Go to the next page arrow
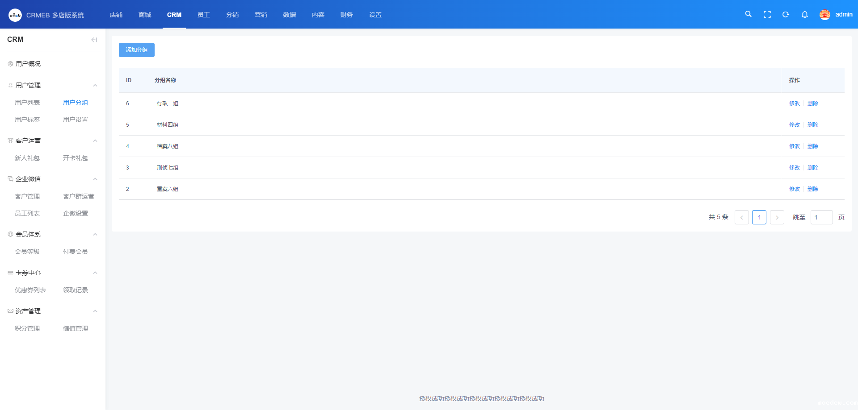Viewport: 858px width, 410px height. point(777,217)
